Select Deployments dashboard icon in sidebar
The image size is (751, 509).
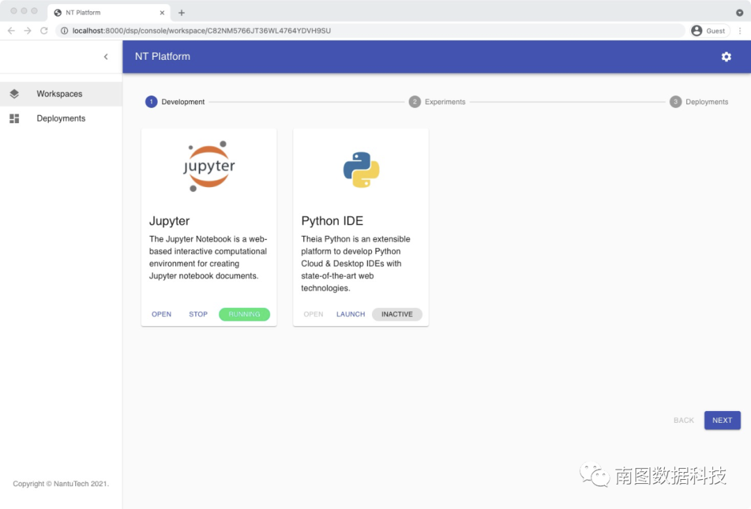15,118
